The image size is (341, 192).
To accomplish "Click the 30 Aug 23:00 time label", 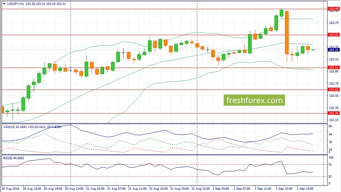I will [74, 188].
